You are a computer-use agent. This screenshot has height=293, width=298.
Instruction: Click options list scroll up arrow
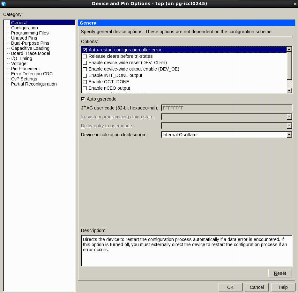(289, 49)
